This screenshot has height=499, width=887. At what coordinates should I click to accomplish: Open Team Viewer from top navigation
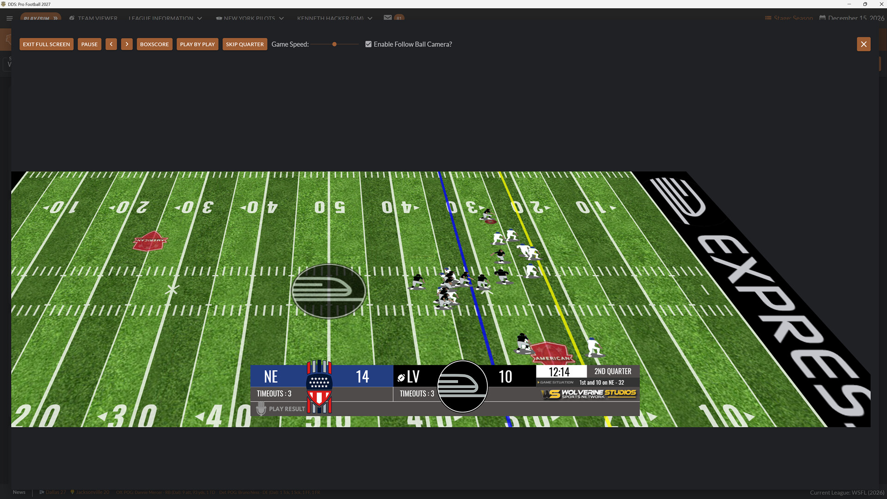coord(93,18)
